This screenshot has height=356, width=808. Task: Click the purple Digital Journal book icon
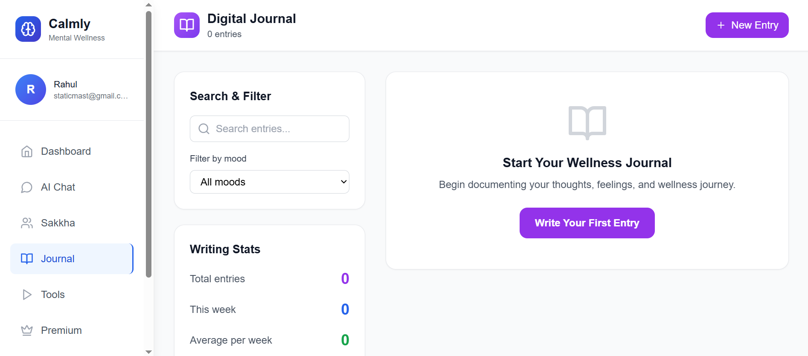pyautogui.click(x=187, y=25)
